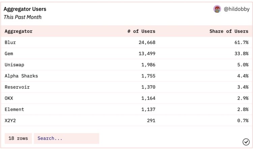Select the Uniswap row name
This screenshot has height=149, width=253.
(x=15, y=65)
